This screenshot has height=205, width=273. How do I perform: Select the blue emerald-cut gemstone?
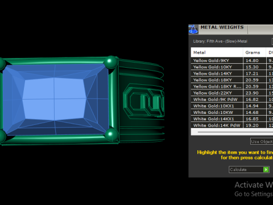pyautogui.click(x=55, y=99)
